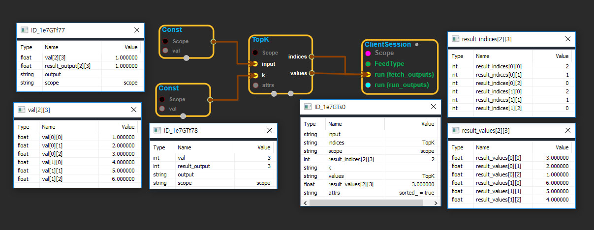Click the Value column header in result_values
Screen dimensions: 594x230
(x=562, y=147)
